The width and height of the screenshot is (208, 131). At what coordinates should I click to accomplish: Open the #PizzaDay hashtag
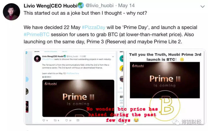94,27
